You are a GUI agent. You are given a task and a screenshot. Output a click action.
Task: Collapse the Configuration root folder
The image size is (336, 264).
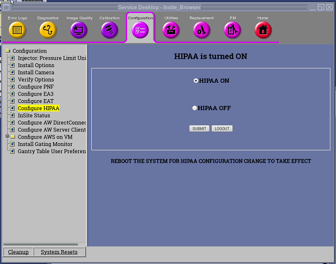point(7,51)
